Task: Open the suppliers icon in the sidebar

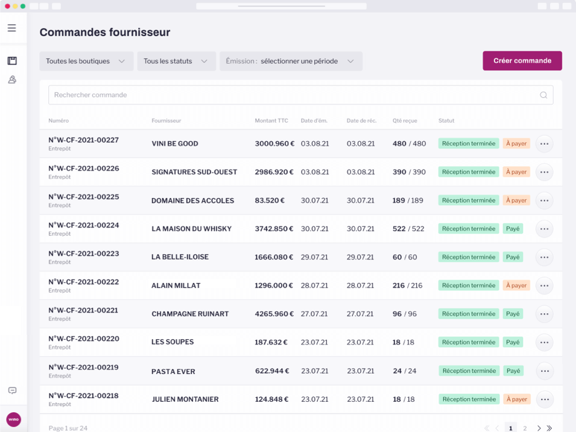Action: pyautogui.click(x=11, y=79)
